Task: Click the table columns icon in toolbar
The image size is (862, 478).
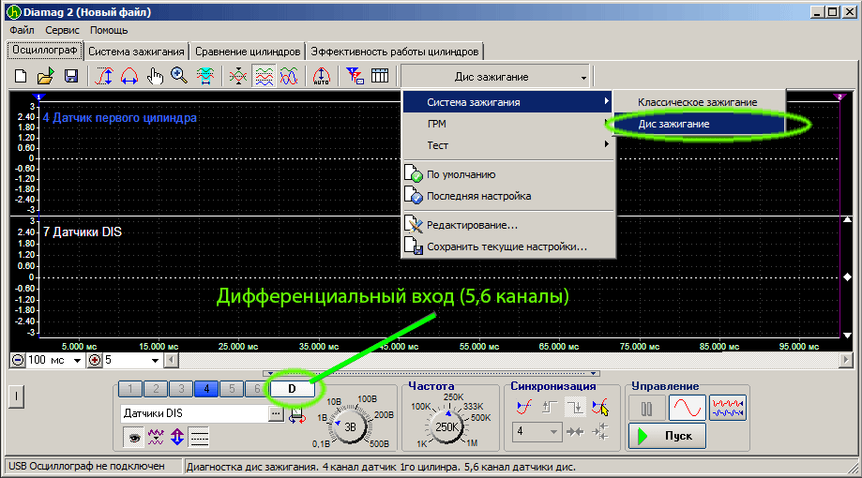Action: pos(380,76)
